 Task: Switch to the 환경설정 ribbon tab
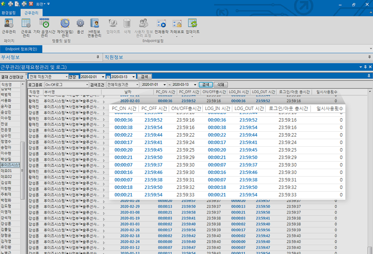coord(9,13)
